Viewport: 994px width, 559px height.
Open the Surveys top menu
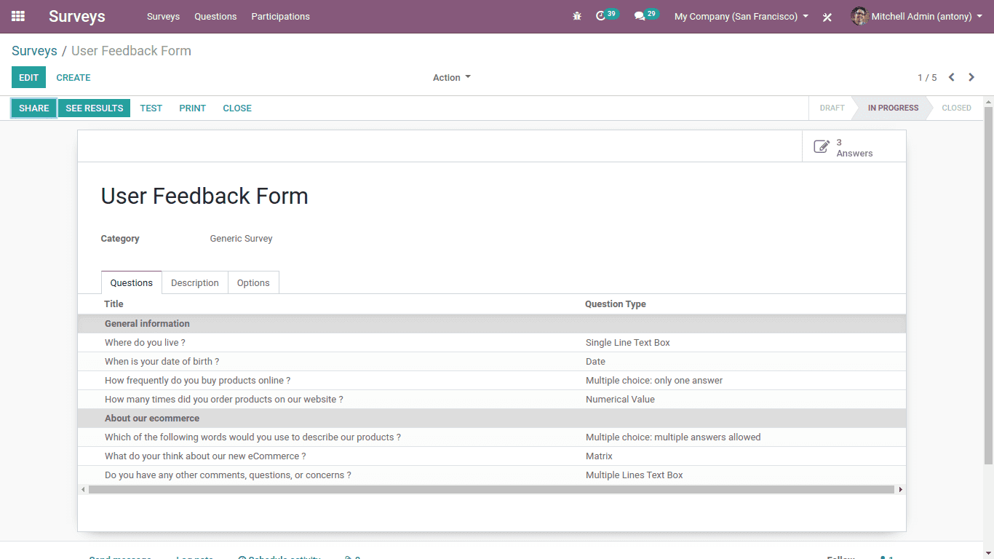[x=163, y=16]
